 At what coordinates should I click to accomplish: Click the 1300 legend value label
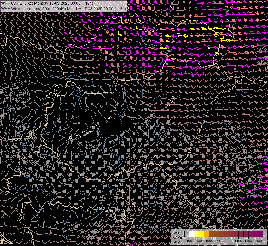tap(248, 241)
